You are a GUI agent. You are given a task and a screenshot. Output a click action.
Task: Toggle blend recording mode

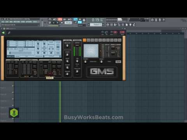point(65,19)
